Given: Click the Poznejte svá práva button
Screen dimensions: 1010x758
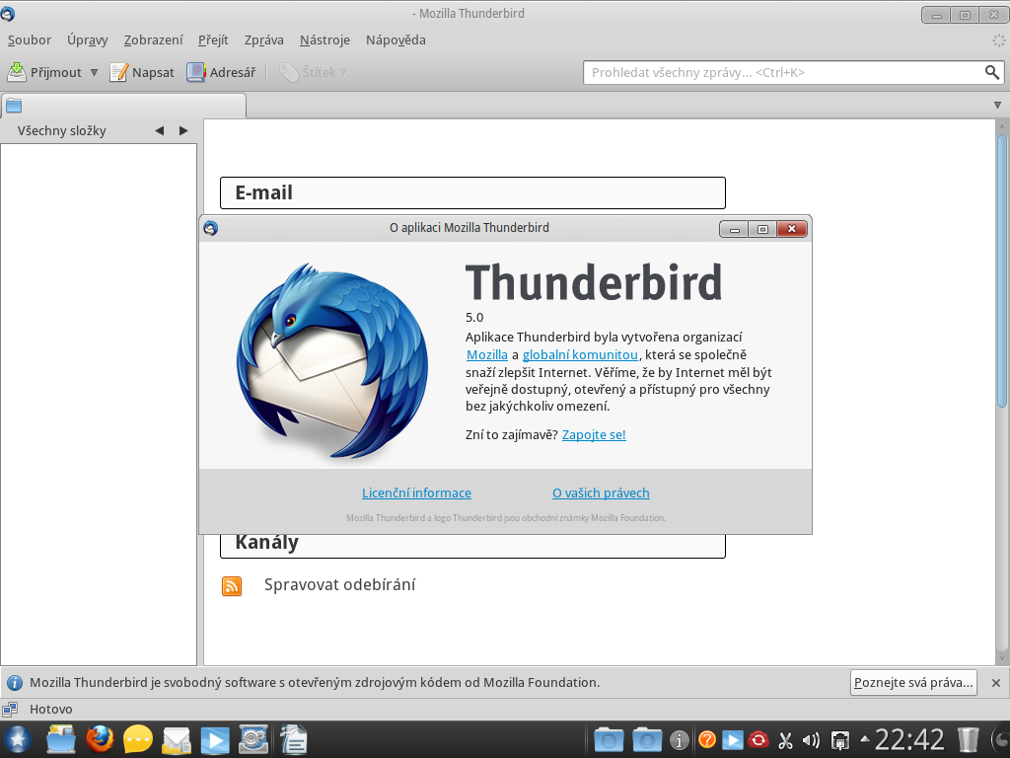Looking at the screenshot, I should (x=913, y=683).
